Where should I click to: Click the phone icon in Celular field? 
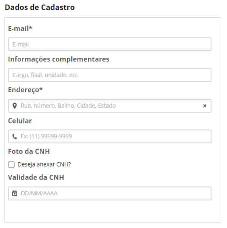(x=15, y=136)
